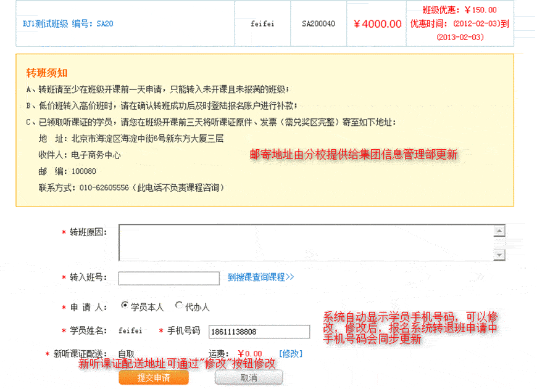537x389 pixels.
Task: Click the 转班须知 notice heading
Action: (47, 73)
